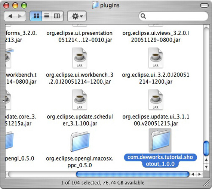The width and height of the screenshot is (212, 189).
Task: Click the horizontal scrollbar thumb
Action: (133, 174)
